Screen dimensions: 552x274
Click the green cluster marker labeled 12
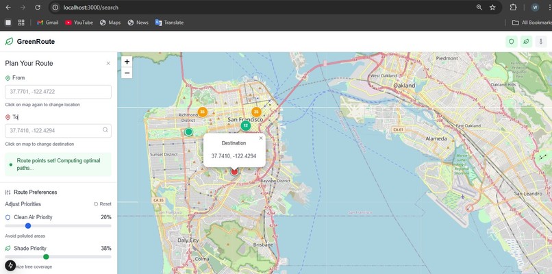(x=245, y=125)
